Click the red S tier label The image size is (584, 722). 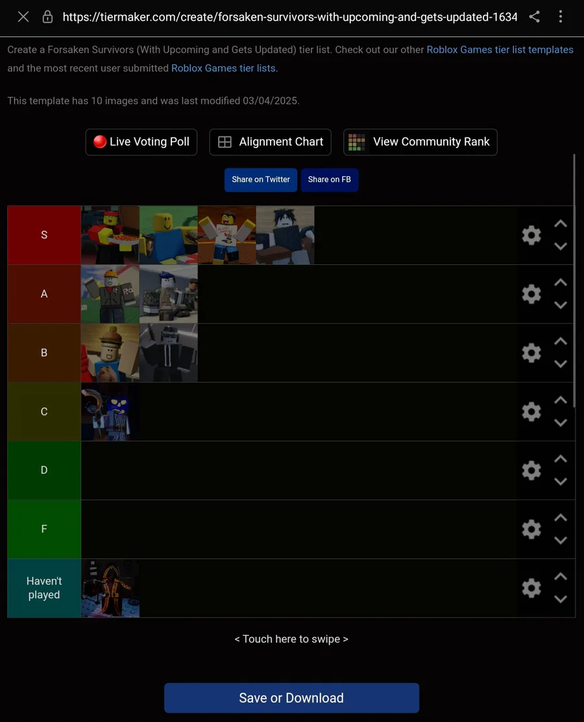[44, 235]
